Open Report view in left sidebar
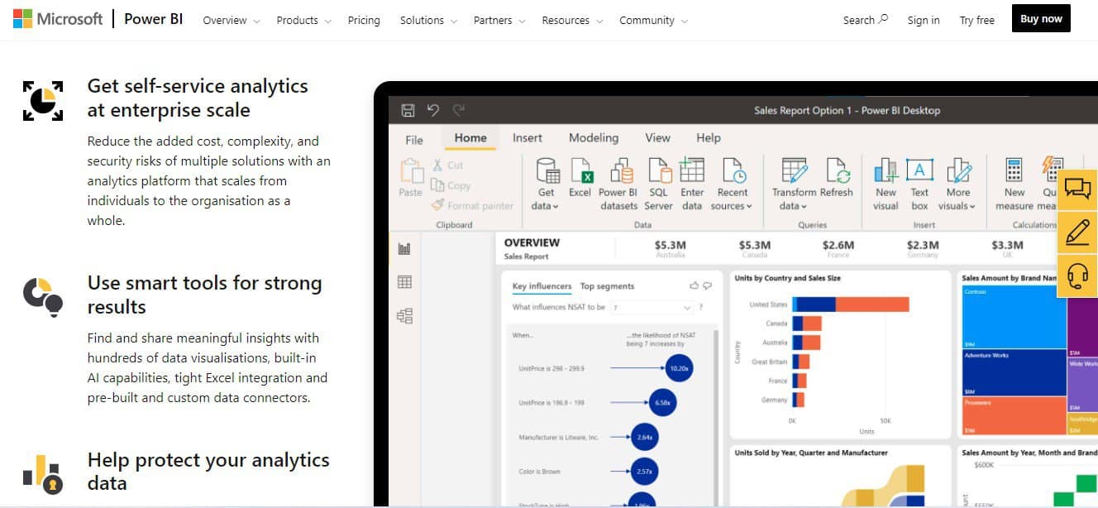The image size is (1098, 508). point(404,249)
